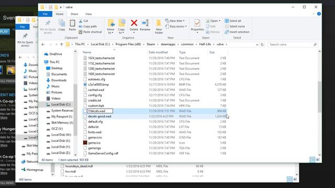Click the Properties checkmark icon
The height and width of the screenshot is (188, 335).
197,23
